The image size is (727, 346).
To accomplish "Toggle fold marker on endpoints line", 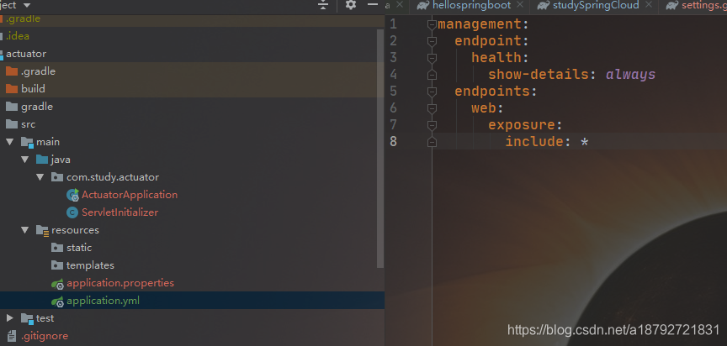I will (x=432, y=92).
